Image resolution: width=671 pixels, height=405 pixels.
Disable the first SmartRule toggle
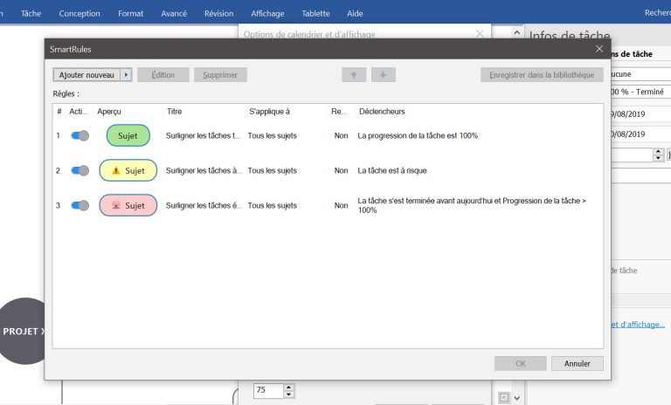(x=80, y=135)
